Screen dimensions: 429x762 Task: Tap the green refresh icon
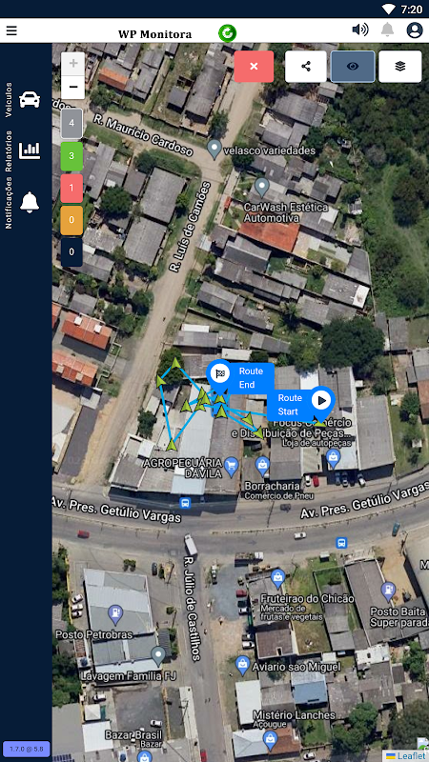click(227, 33)
